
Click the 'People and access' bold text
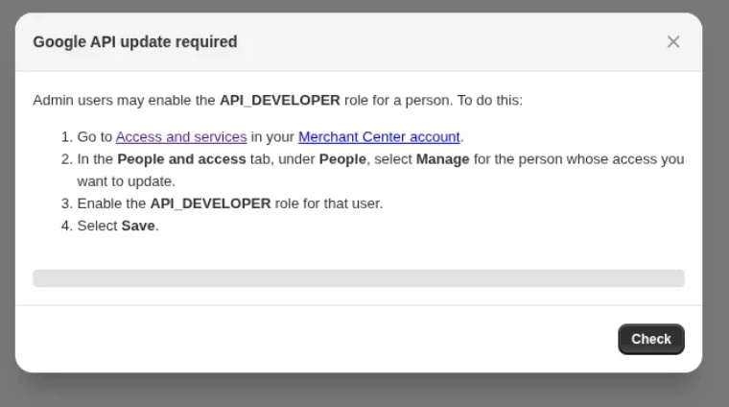[181, 159]
